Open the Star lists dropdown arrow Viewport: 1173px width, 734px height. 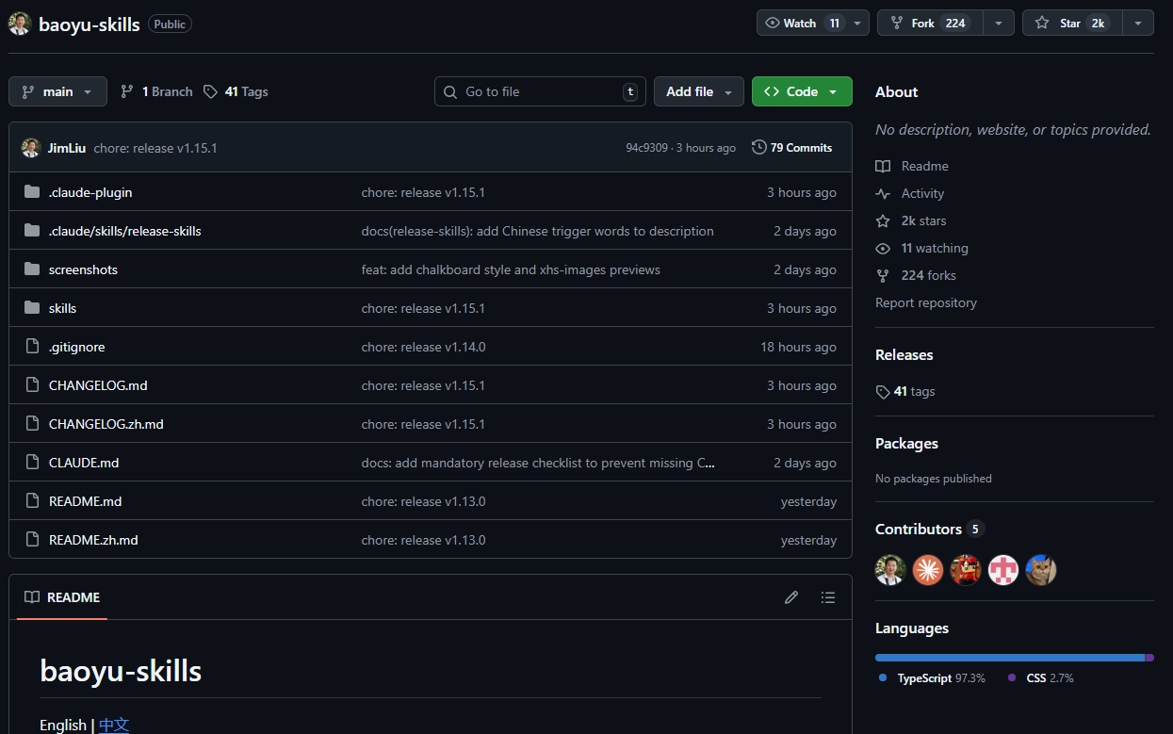[1138, 23]
